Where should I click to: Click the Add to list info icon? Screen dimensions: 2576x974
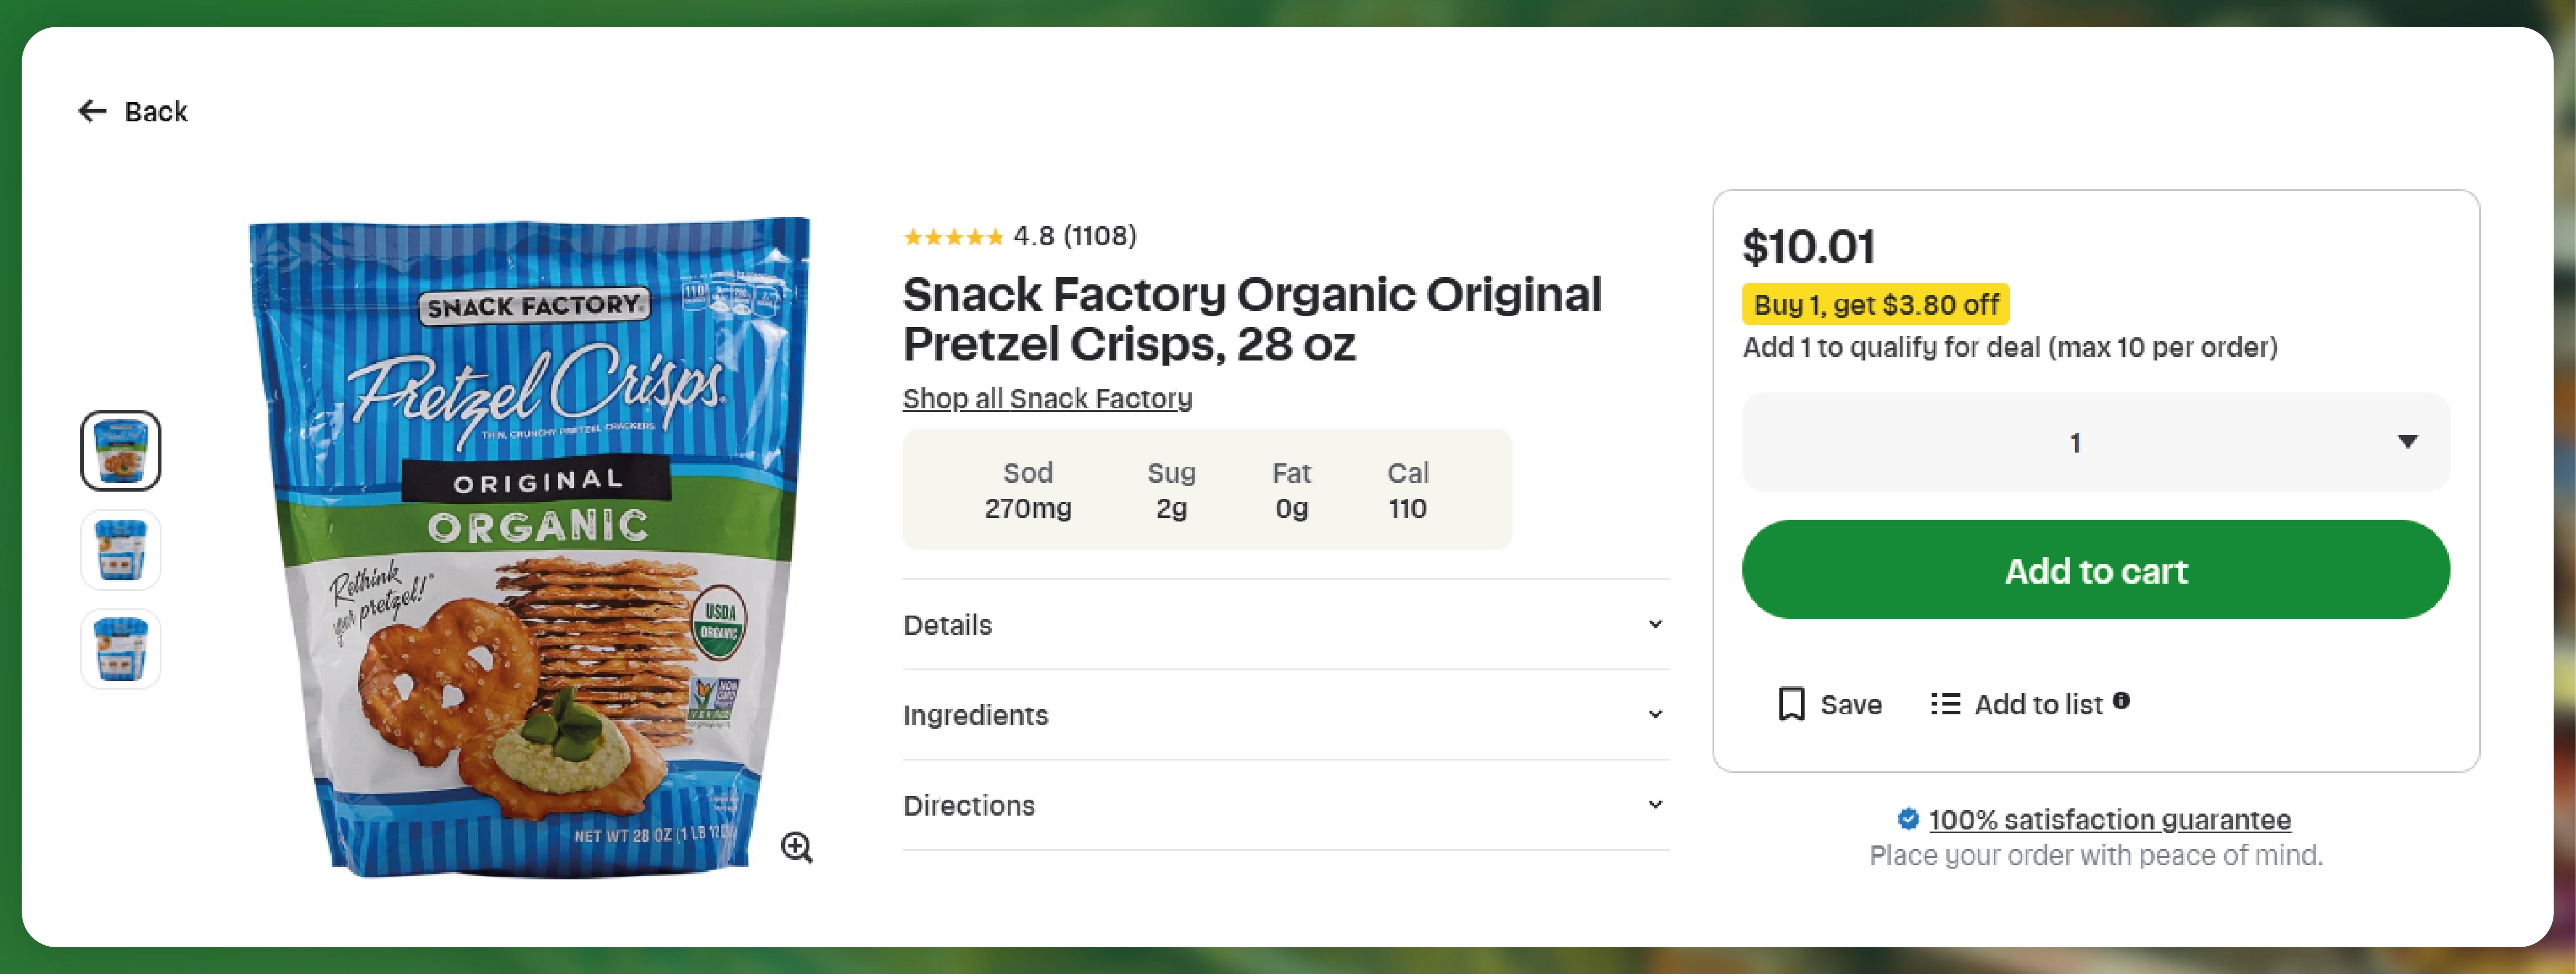click(x=2121, y=701)
